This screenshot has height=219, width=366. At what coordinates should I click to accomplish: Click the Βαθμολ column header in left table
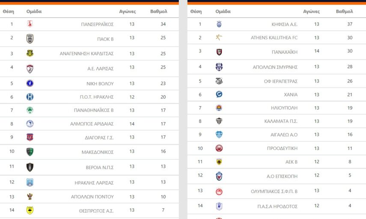pos(159,12)
